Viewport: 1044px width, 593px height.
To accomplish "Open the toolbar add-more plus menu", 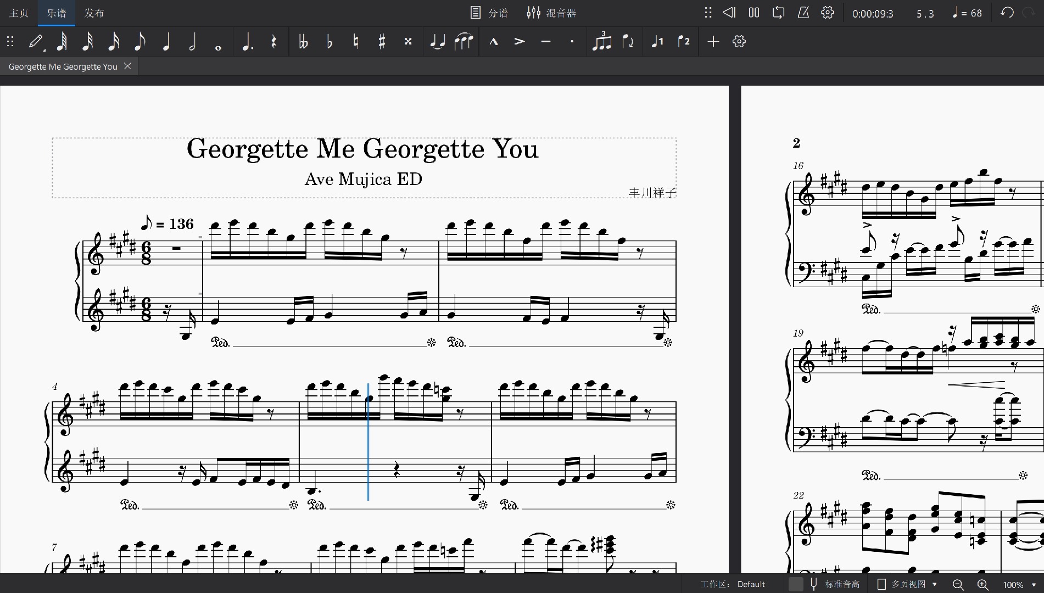I will click(x=713, y=42).
